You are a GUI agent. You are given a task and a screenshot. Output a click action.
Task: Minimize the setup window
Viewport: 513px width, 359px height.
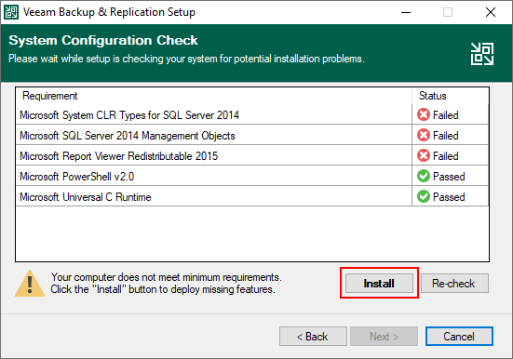[406, 12]
